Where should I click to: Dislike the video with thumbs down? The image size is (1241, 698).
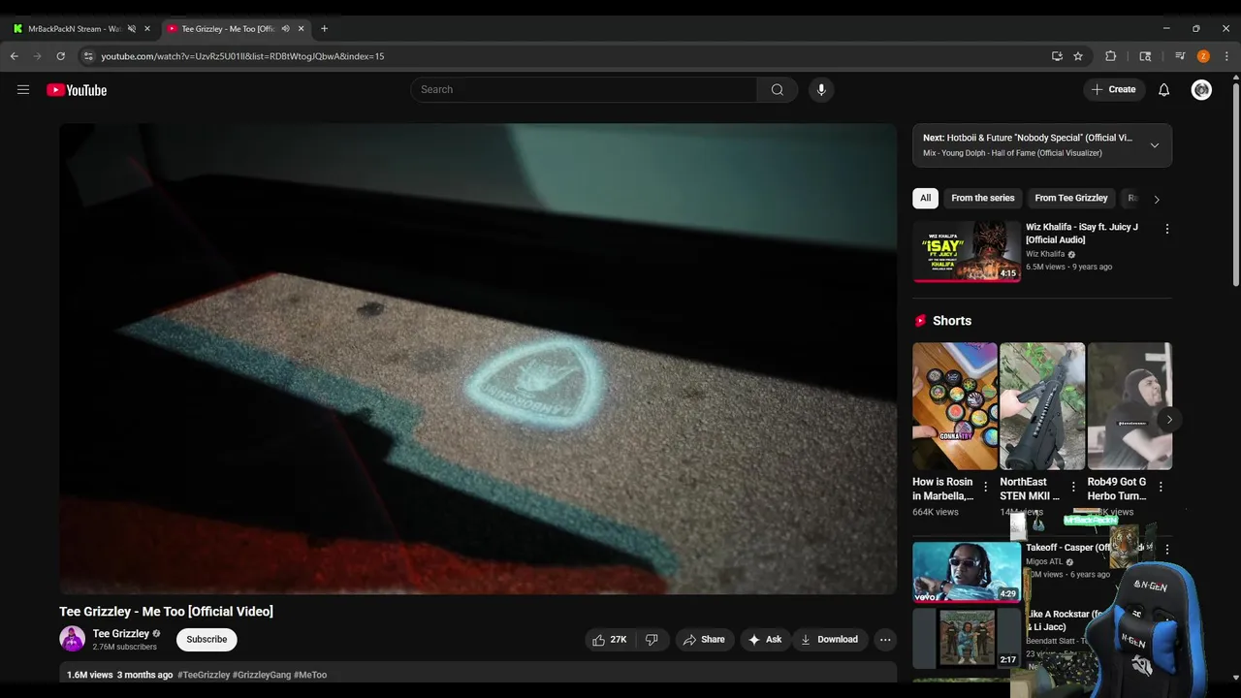652,640
